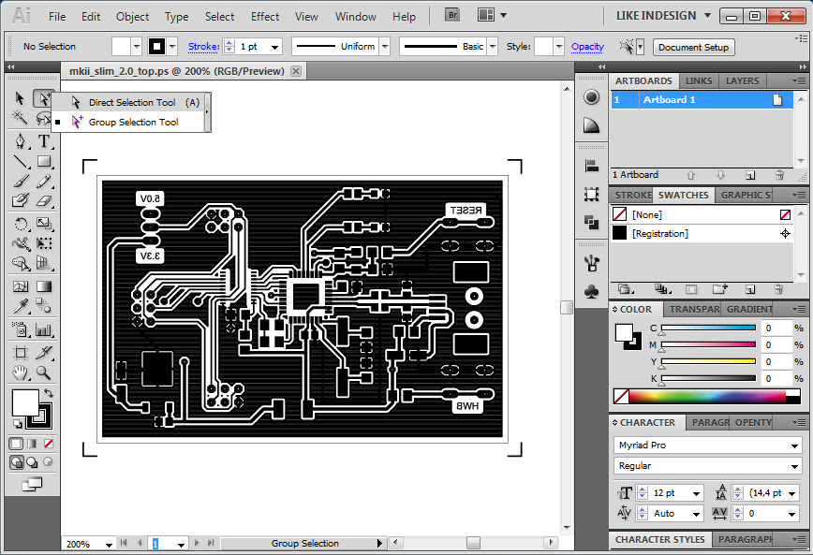Change the screen mode button
This screenshot has width=813, height=555.
[x=32, y=484]
